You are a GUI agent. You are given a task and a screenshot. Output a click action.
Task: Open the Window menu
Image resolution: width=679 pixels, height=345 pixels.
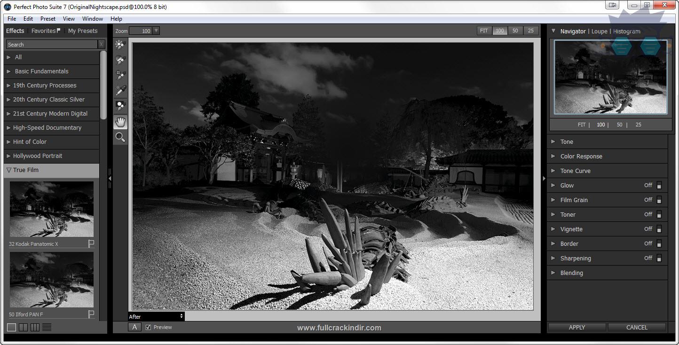(x=93, y=19)
